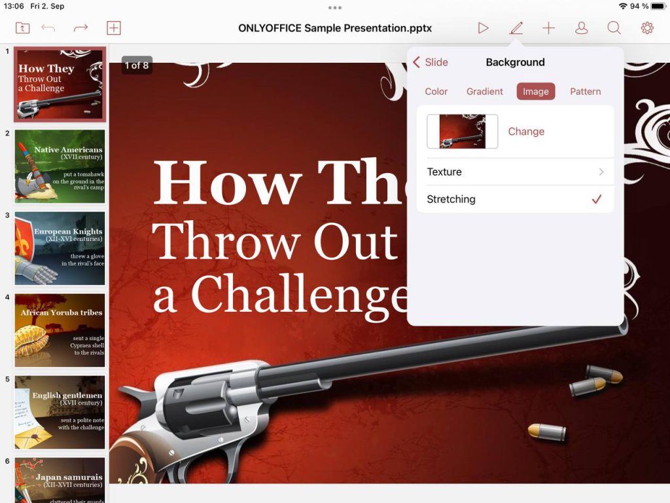The width and height of the screenshot is (670, 503).
Task: Undo the last action
Action: [48, 28]
